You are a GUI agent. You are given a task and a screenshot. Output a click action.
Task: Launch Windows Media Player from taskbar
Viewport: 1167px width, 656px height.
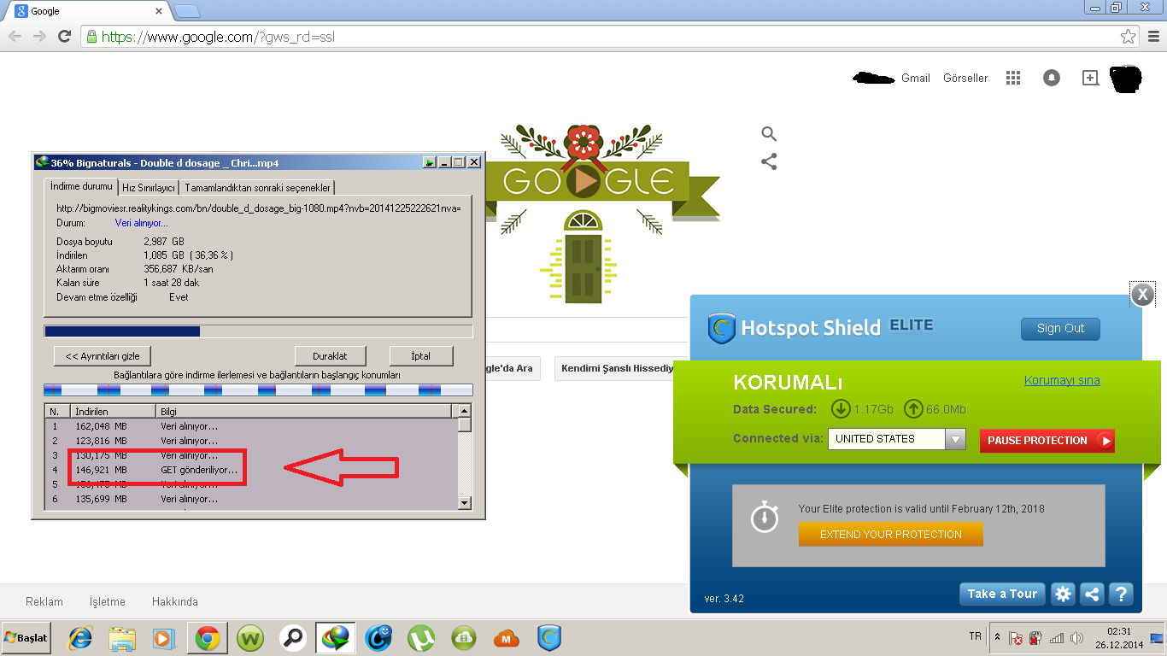pos(162,638)
